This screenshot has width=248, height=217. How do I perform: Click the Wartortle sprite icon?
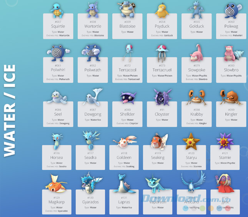pyautogui.click(x=92, y=10)
